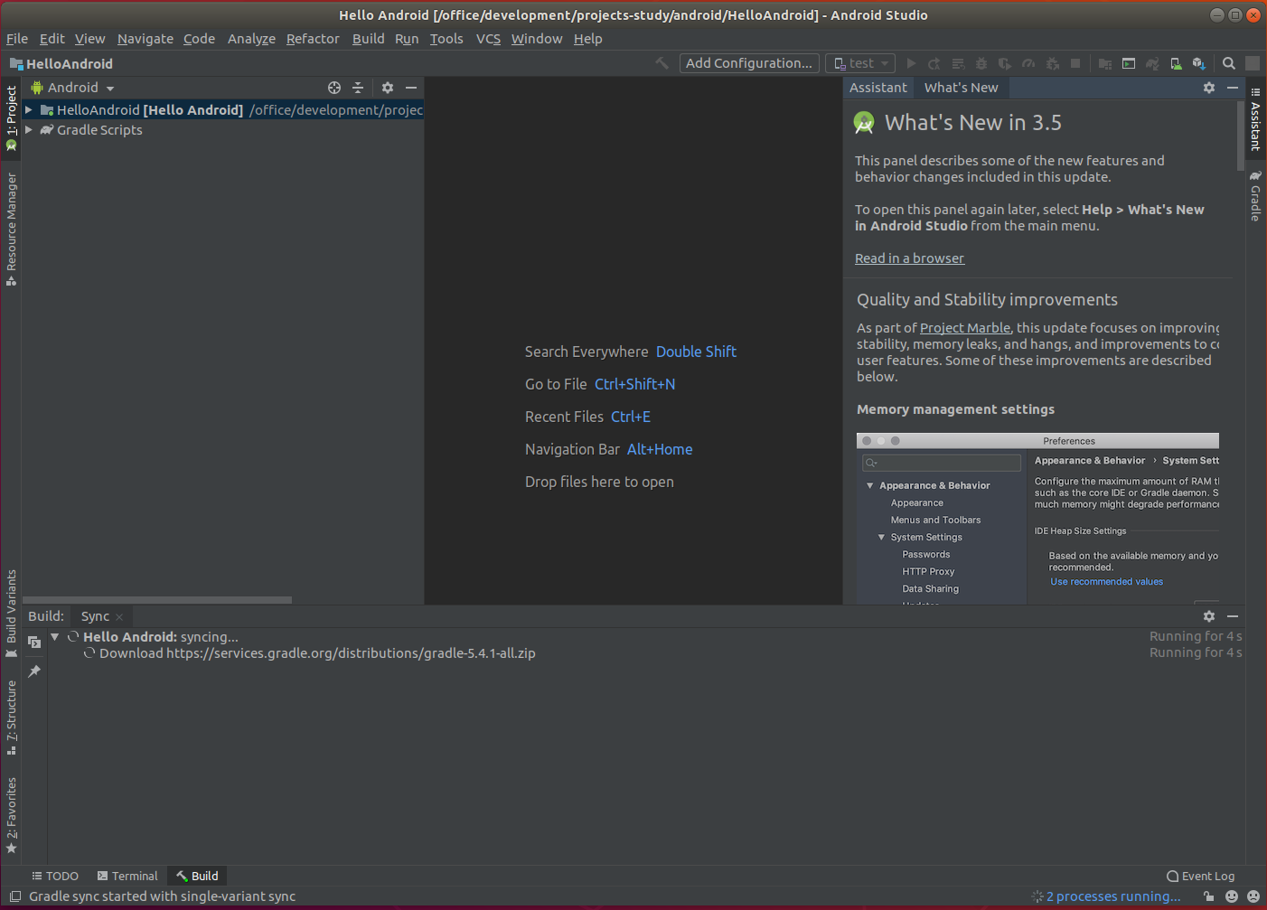Click the Toggle view icon in Build panel
This screenshot has height=910, width=1267.
(x=34, y=642)
